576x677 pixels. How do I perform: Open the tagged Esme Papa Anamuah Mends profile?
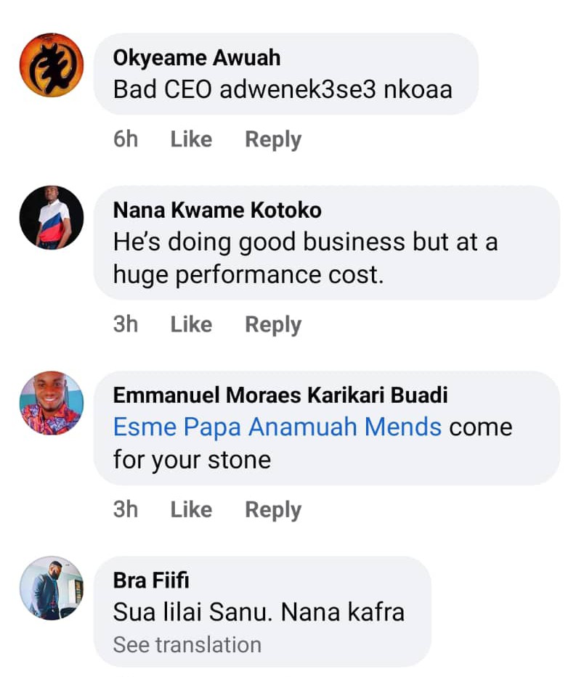pyautogui.click(x=277, y=427)
